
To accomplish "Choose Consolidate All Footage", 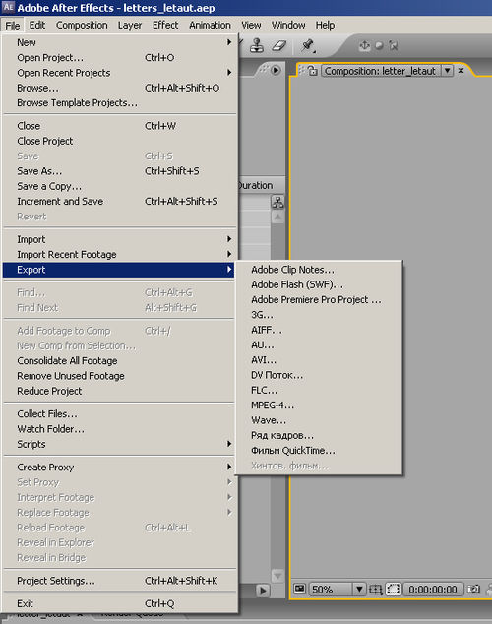I will pyautogui.click(x=119, y=361).
